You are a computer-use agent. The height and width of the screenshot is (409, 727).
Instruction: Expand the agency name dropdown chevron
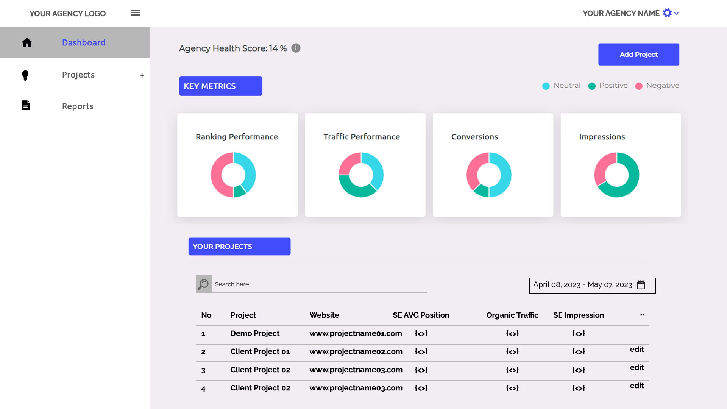tap(676, 13)
